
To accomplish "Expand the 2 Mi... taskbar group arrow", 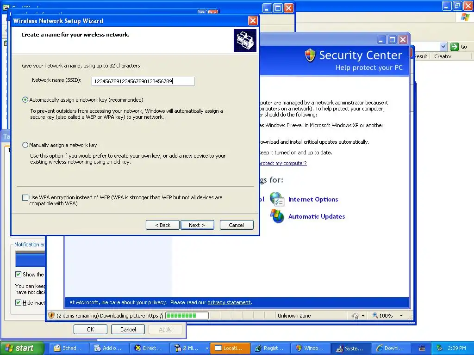I will pos(207,348).
